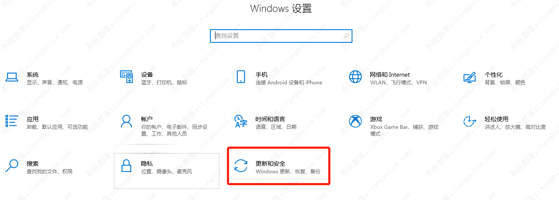This screenshot has height=200, width=559.
Task: Open the 隐私 padlock icon
Action: pyautogui.click(x=126, y=166)
